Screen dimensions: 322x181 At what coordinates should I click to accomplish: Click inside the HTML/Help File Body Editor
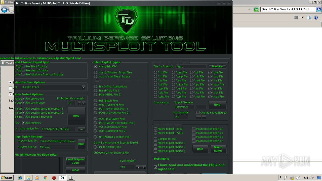click(40, 165)
